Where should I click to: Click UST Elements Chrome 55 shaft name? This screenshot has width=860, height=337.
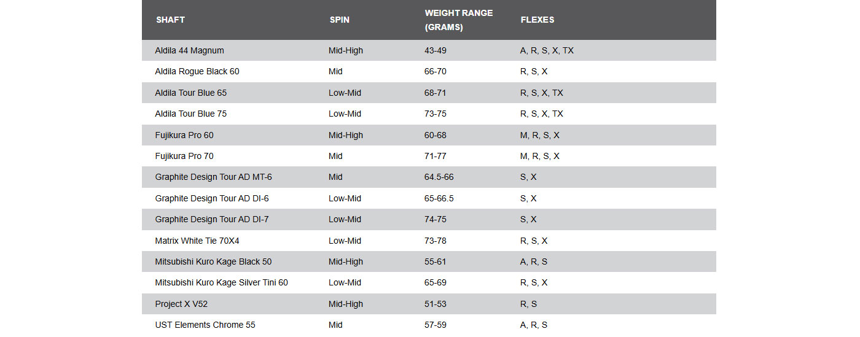tap(205, 325)
